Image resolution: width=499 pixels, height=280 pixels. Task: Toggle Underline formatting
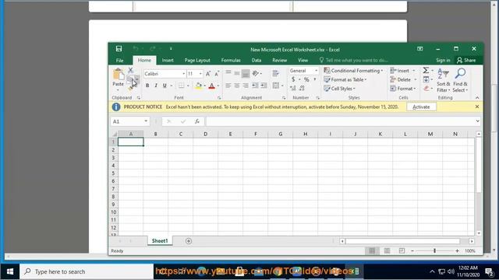[165, 86]
